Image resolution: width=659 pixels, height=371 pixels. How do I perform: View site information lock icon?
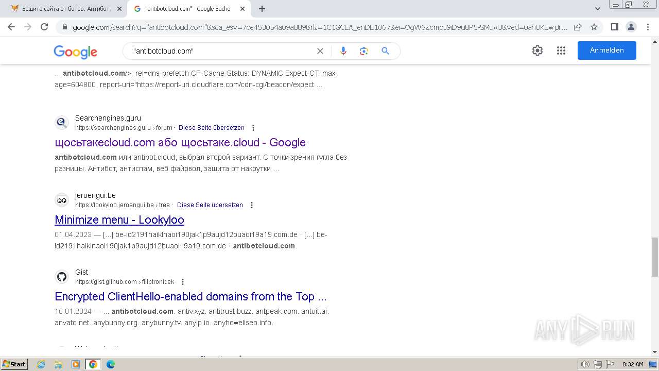pos(64,27)
